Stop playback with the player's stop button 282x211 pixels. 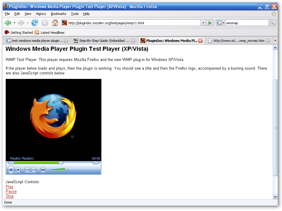click(x=18, y=170)
